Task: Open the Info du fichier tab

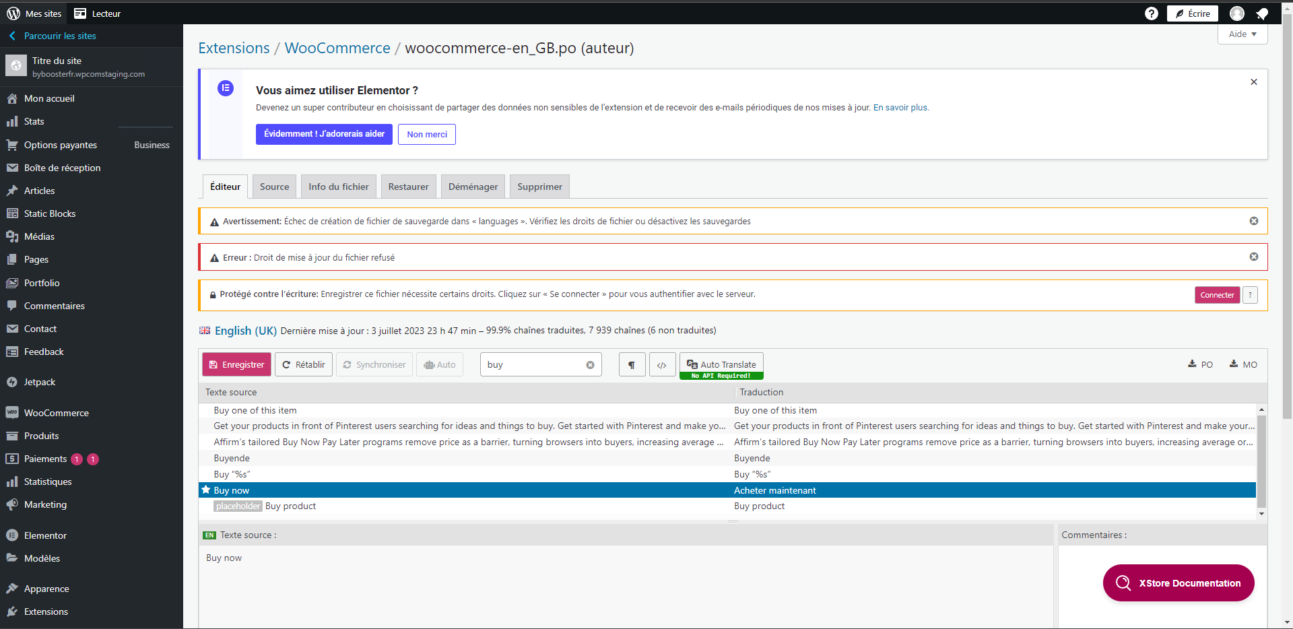Action: pos(338,187)
